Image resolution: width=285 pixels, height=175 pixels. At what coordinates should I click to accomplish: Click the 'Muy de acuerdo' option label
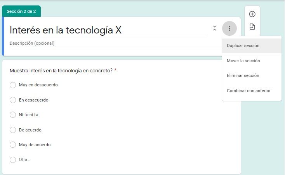coord(35,145)
